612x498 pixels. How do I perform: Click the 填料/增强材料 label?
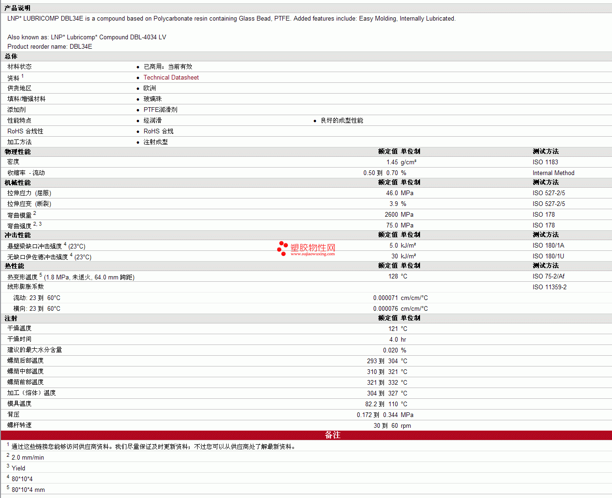(26, 99)
